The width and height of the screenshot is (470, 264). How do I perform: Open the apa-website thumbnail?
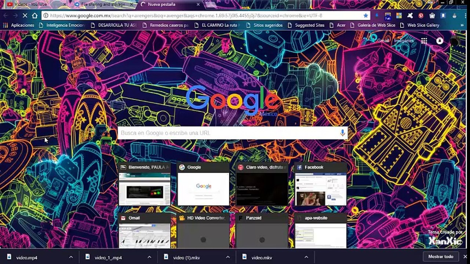coord(321,231)
